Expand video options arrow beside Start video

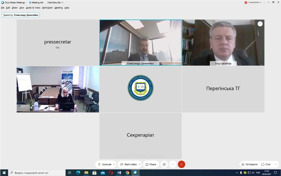click(139, 164)
